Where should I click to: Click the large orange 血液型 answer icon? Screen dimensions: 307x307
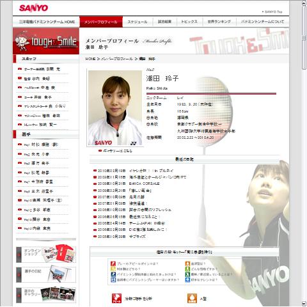[192, 298]
